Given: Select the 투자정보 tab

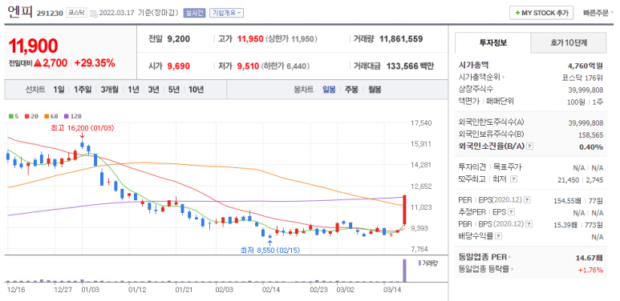Looking at the screenshot, I should (492, 42).
